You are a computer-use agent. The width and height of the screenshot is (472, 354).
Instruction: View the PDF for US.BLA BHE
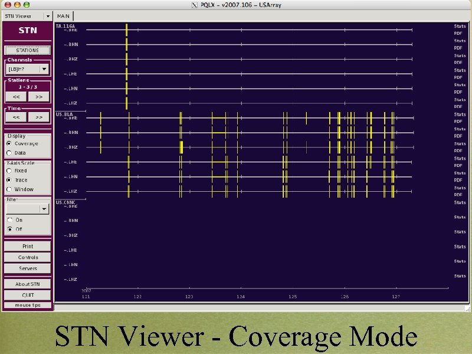coord(459,121)
